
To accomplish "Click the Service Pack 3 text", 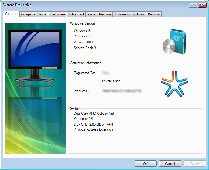I will coord(85,48).
